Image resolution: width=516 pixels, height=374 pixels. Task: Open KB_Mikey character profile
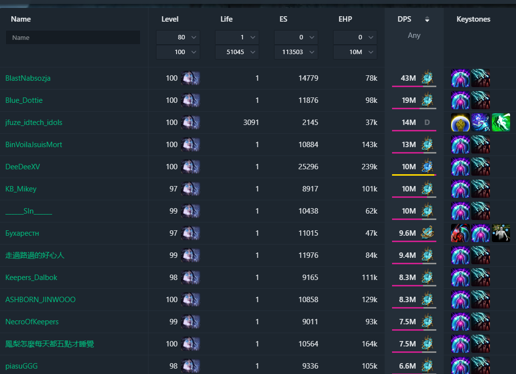(x=21, y=188)
